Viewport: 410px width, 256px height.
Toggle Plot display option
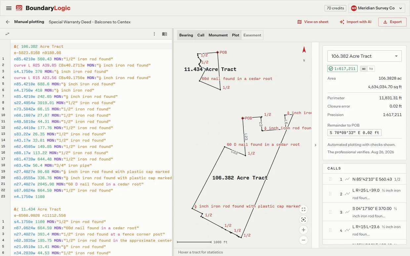pos(235,35)
